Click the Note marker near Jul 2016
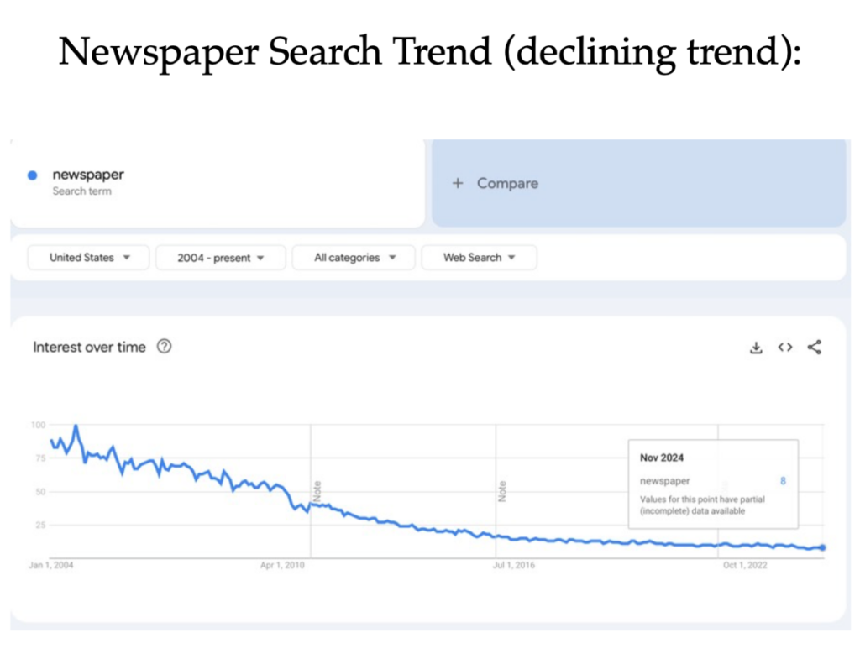The height and width of the screenshot is (659, 860). coord(502,491)
